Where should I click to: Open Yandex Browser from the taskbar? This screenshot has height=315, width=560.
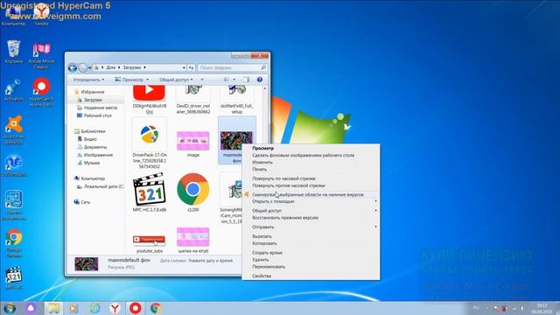click(x=115, y=308)
